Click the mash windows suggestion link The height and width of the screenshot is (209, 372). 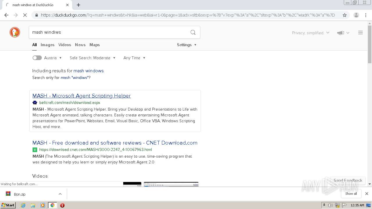coord(89,71)
